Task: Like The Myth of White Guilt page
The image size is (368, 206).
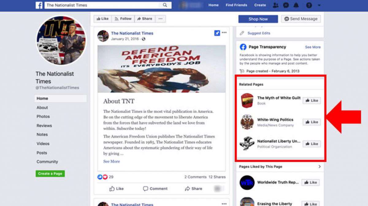Action: pos(312,100)
